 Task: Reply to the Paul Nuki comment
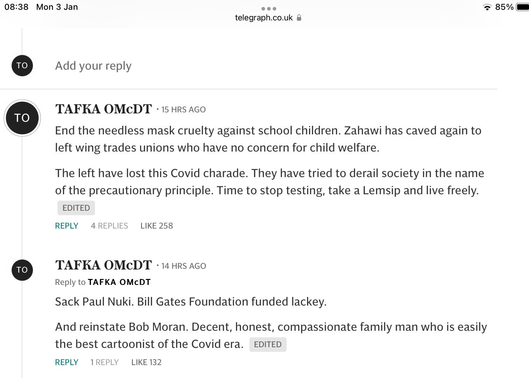(x=67, y=362)
